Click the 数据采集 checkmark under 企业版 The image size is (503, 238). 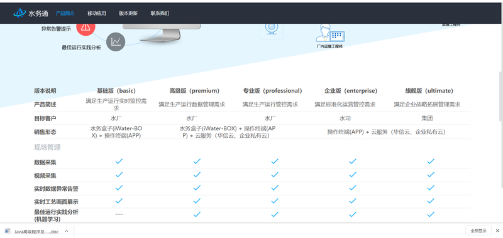pos(353,162)
